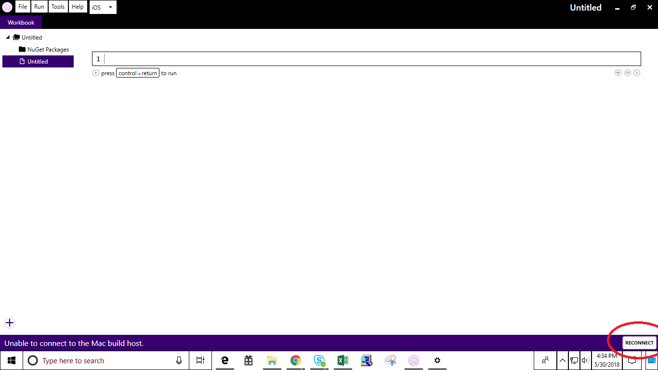Open the Run menu
658x370 pixels.
pos(39,7)
